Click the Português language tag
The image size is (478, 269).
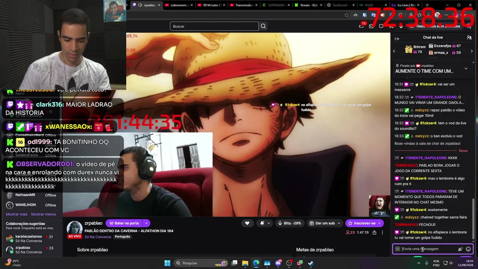pos(122,236)
